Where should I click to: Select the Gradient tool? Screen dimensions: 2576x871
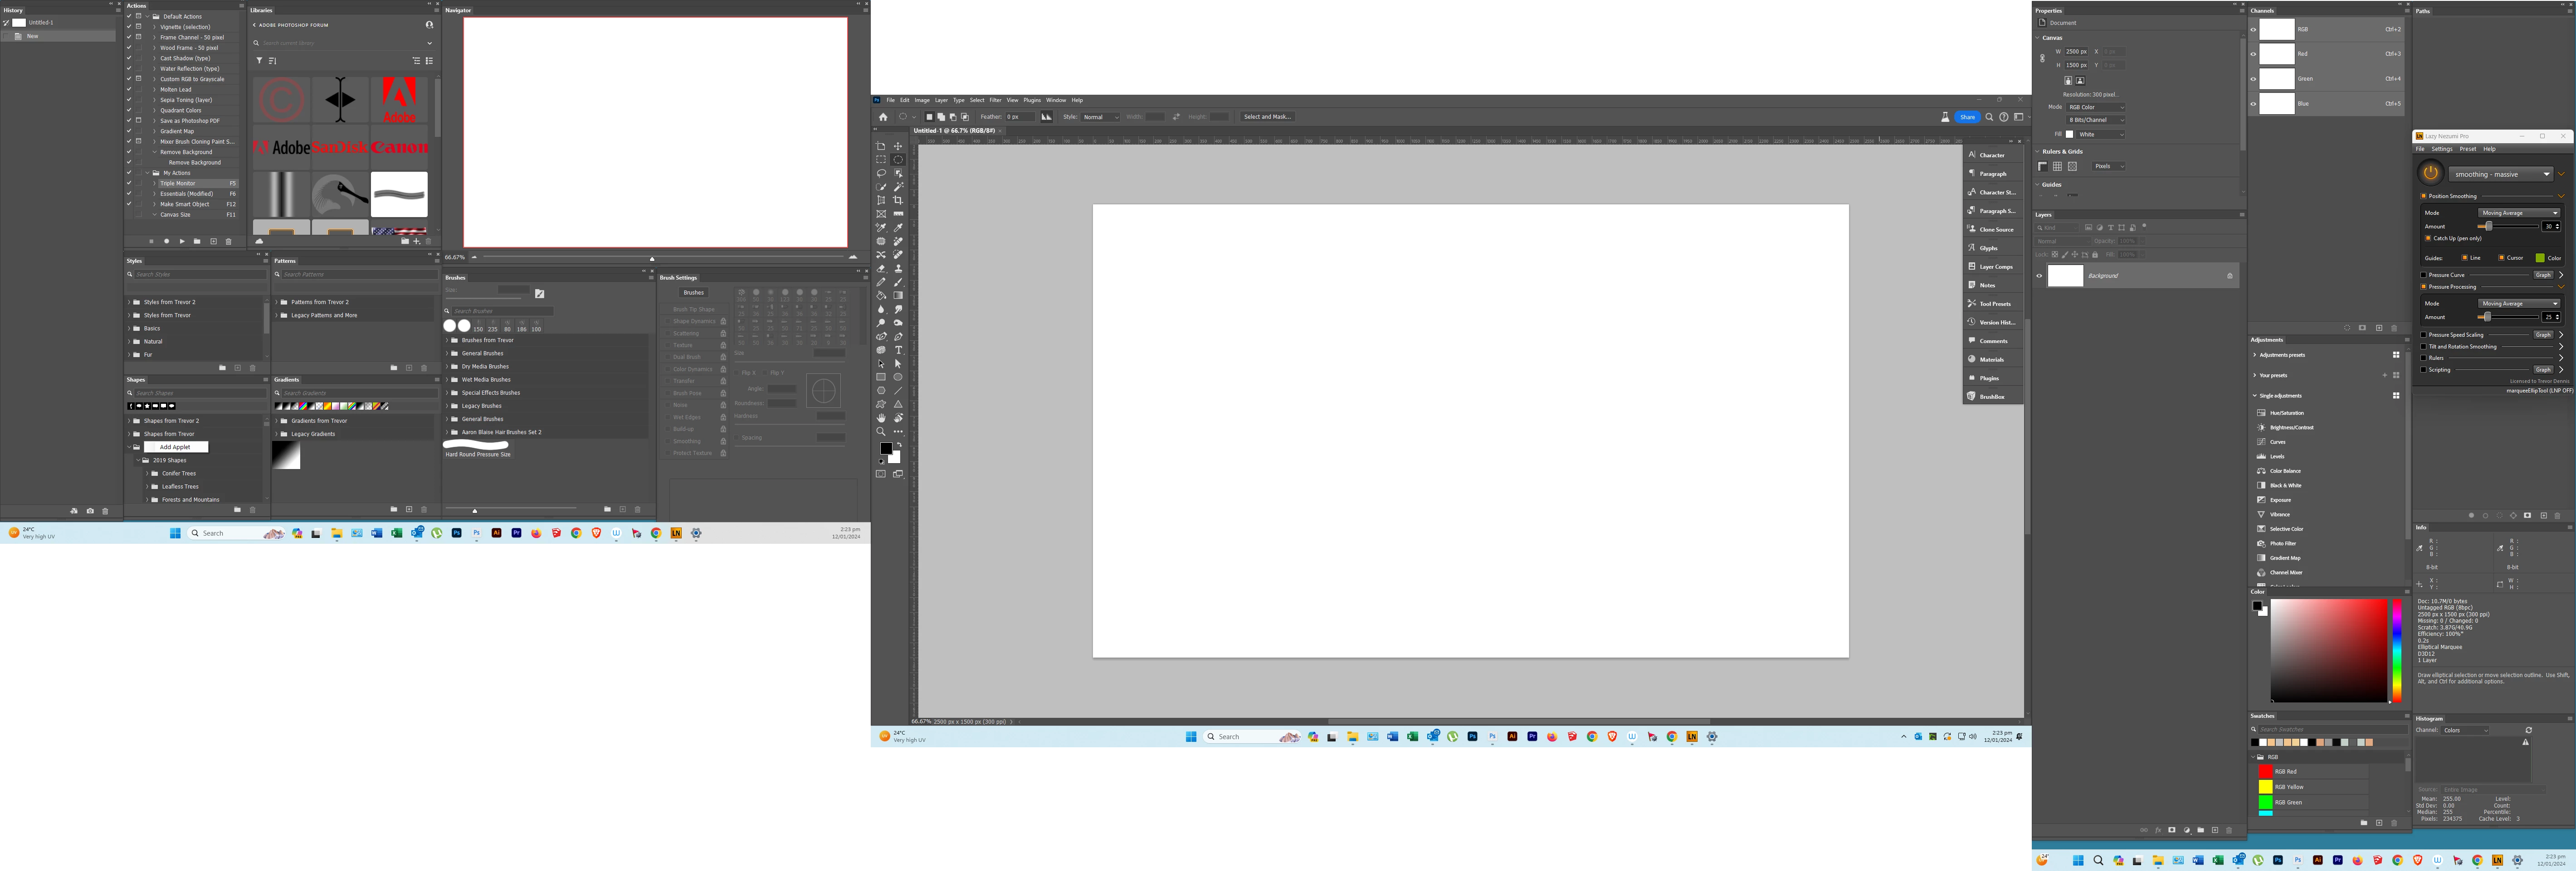[898, 295]
